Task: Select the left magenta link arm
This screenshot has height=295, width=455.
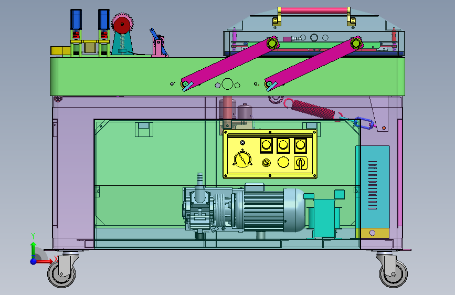Action: (229, 64)
